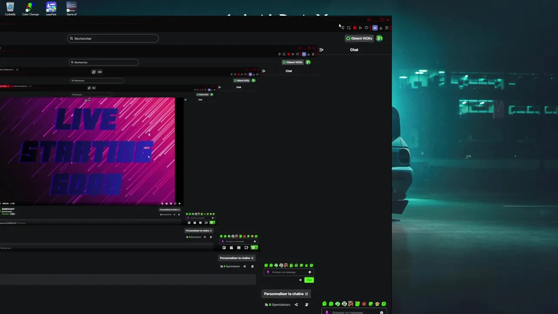Screen dimensions: 558x314
Task: Click the largest Personnaliser ta chaîne button
Action: [286, 294]
